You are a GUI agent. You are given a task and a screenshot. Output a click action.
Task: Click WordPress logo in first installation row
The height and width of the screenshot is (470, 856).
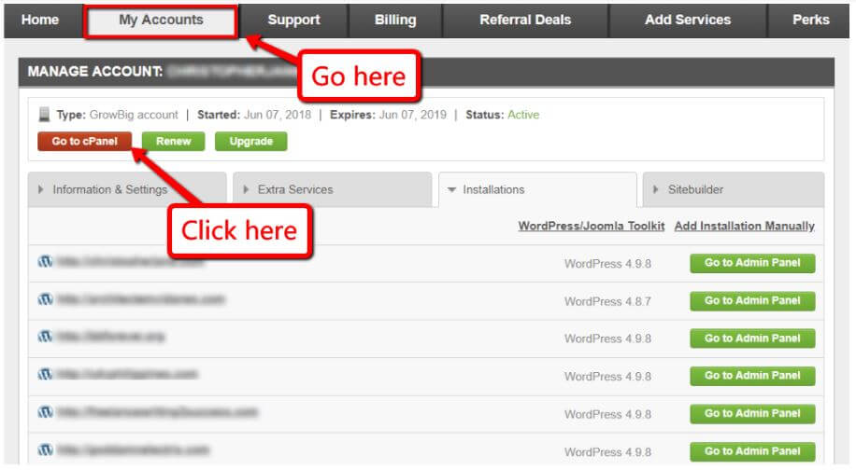point(45,262)
